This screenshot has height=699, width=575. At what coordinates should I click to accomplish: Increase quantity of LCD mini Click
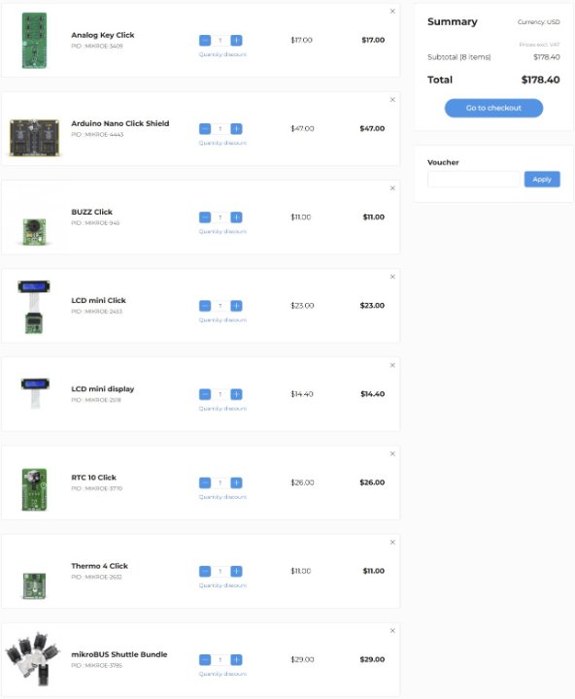click(x=236, y=306)
